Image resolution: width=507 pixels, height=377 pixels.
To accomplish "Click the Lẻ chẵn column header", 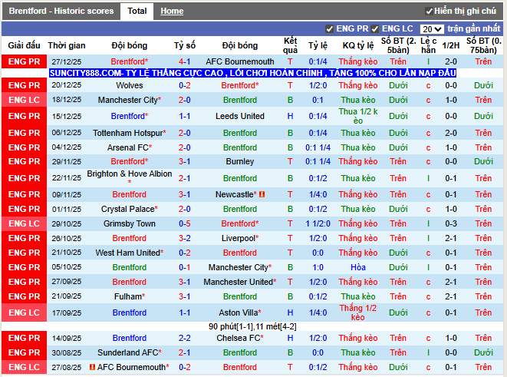I will (429, 45).
